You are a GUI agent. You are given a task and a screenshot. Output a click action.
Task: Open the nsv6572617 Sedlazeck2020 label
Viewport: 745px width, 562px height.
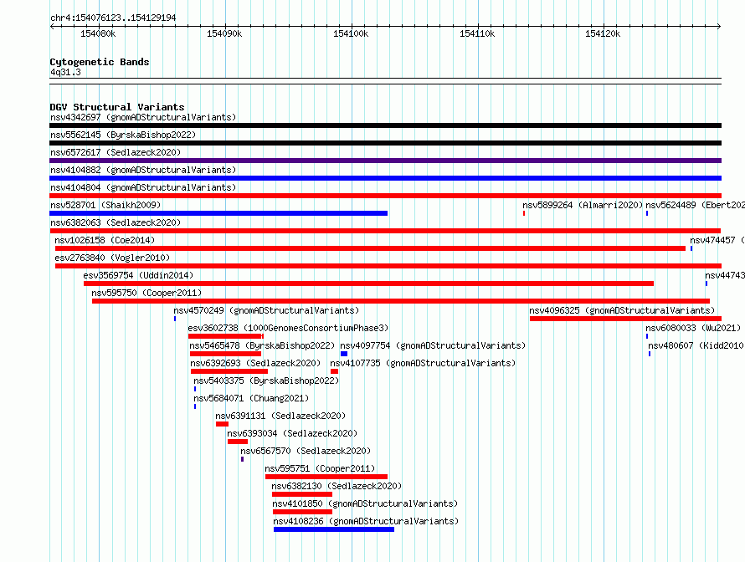(116, 152)
